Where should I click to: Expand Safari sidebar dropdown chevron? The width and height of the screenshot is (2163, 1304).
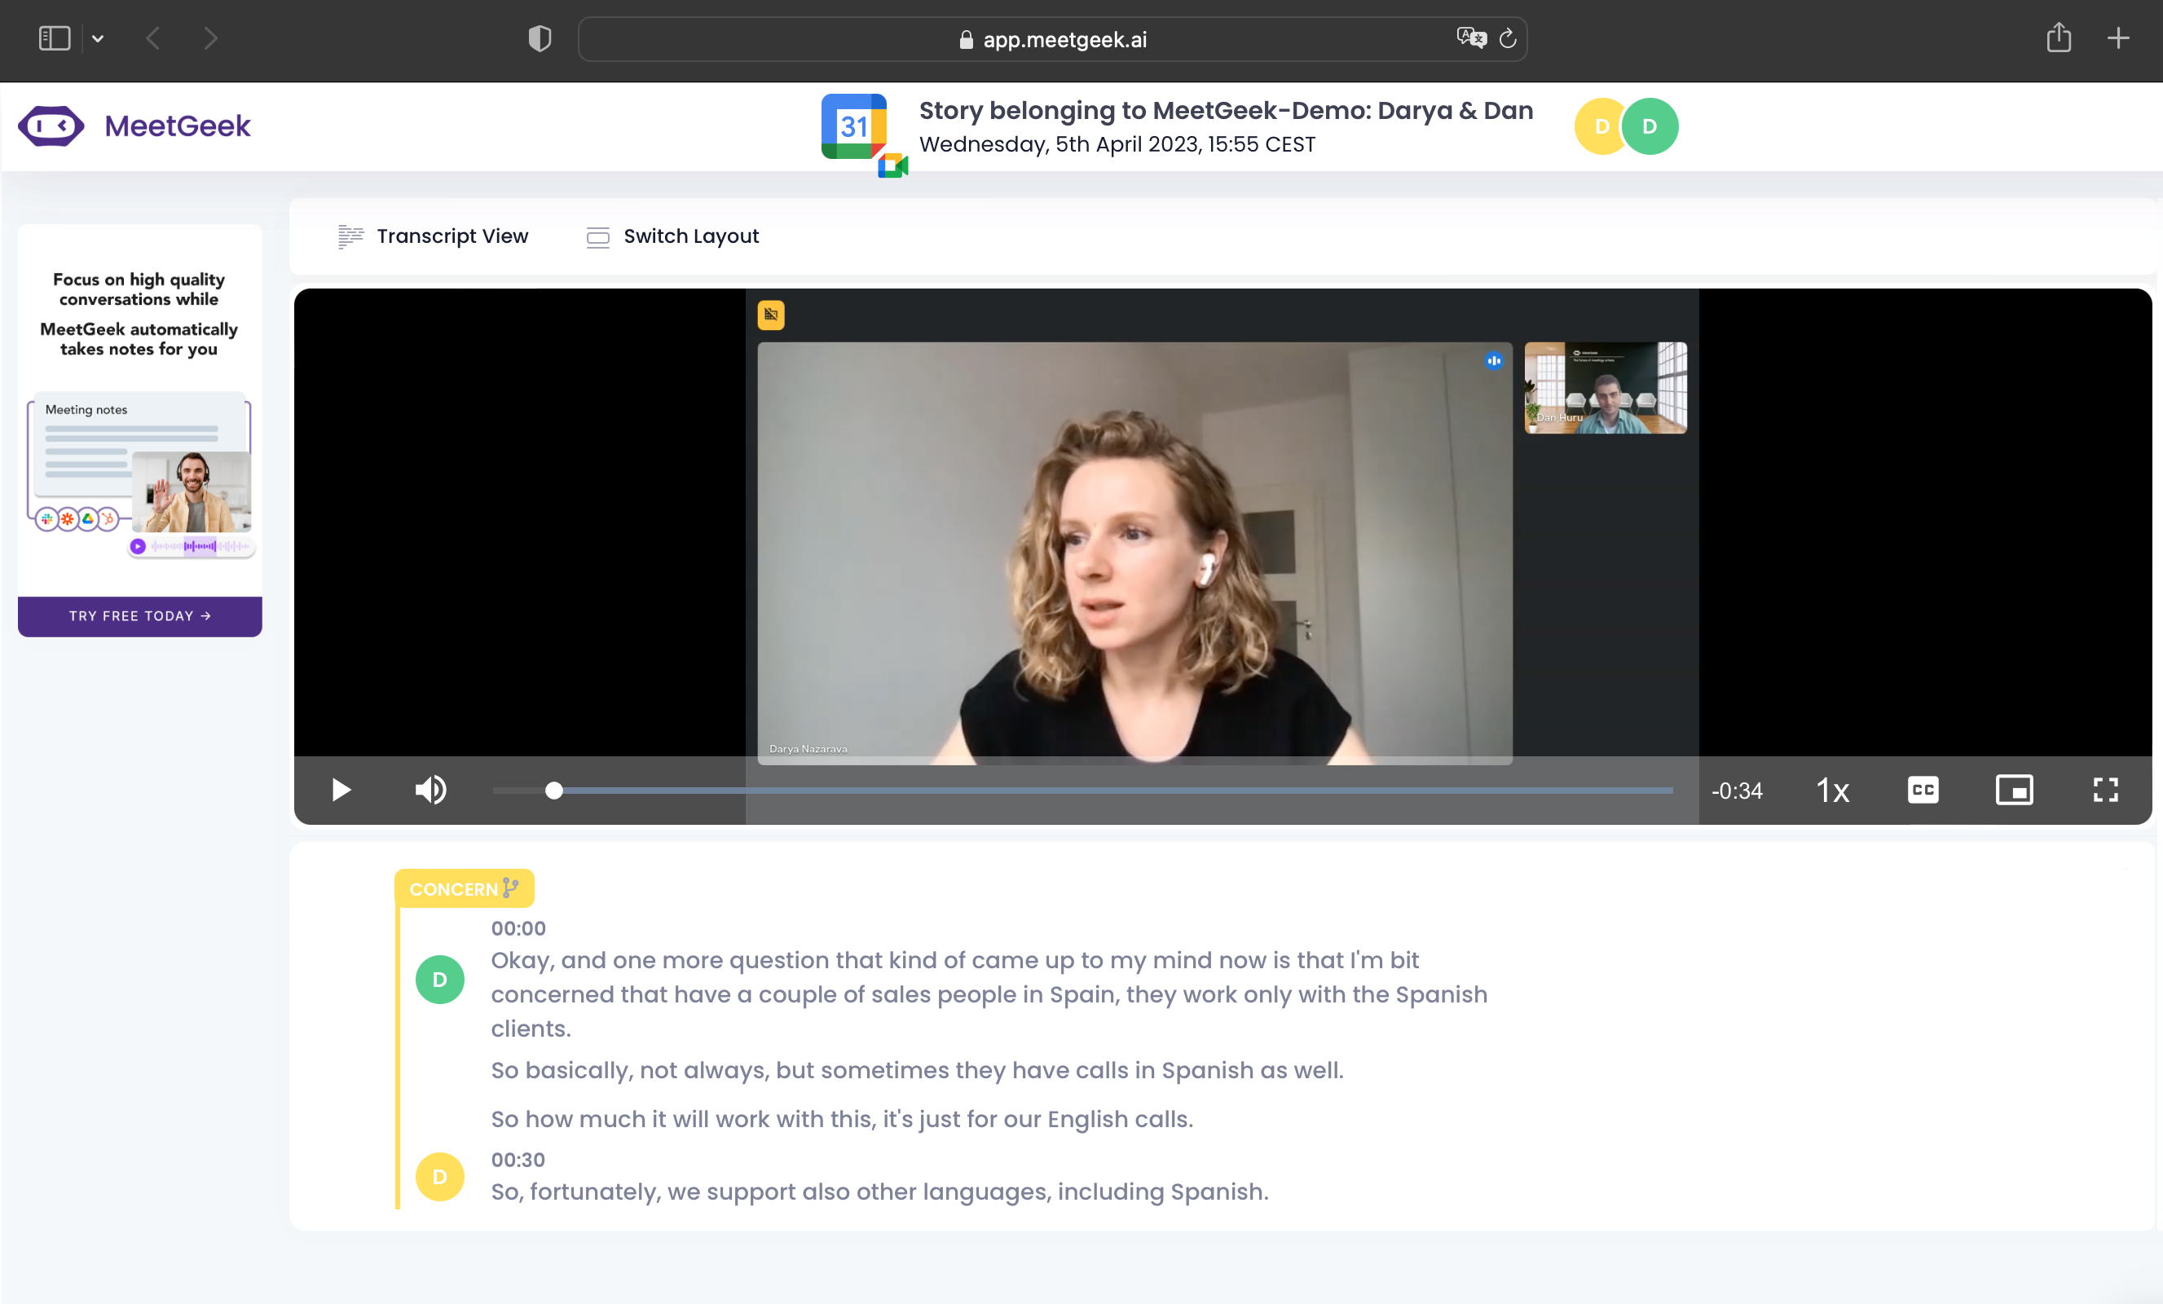click(98, 38)
